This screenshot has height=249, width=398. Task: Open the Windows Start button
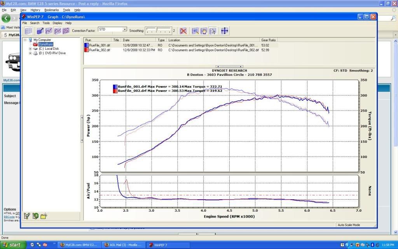click(x=13, y=245)
